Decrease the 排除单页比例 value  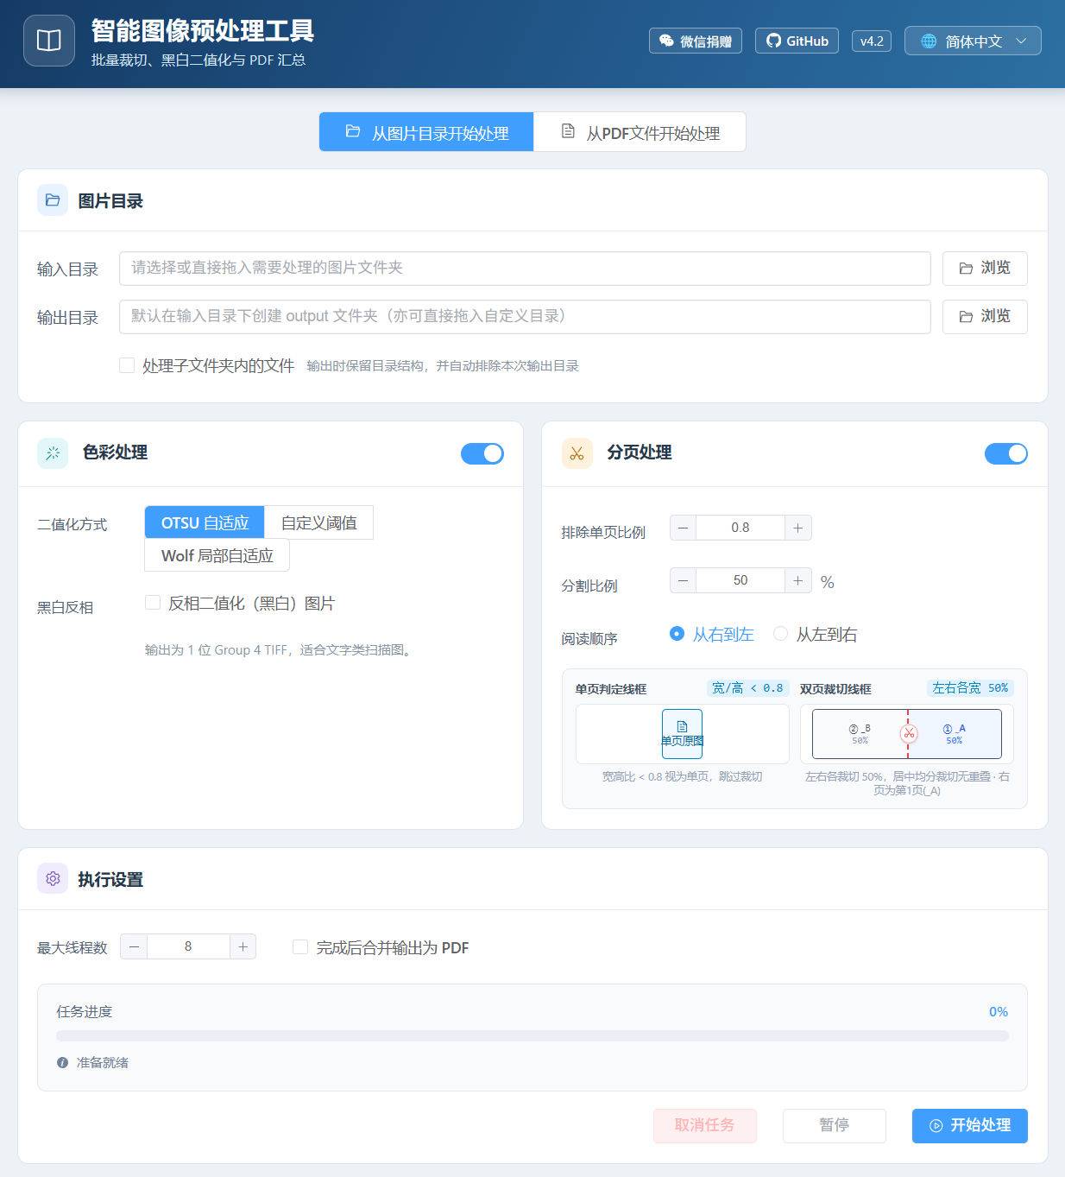click(683, 528)
